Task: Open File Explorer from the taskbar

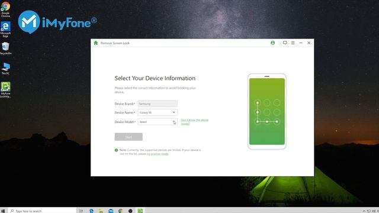Action: point(101,211)
